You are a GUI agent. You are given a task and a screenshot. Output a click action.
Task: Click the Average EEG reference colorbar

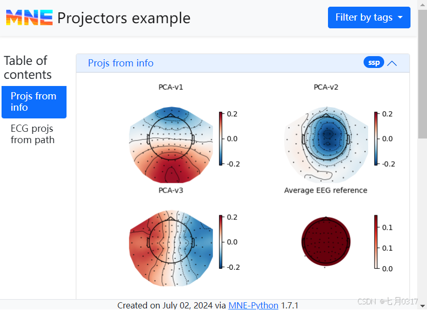coord(375,242)
